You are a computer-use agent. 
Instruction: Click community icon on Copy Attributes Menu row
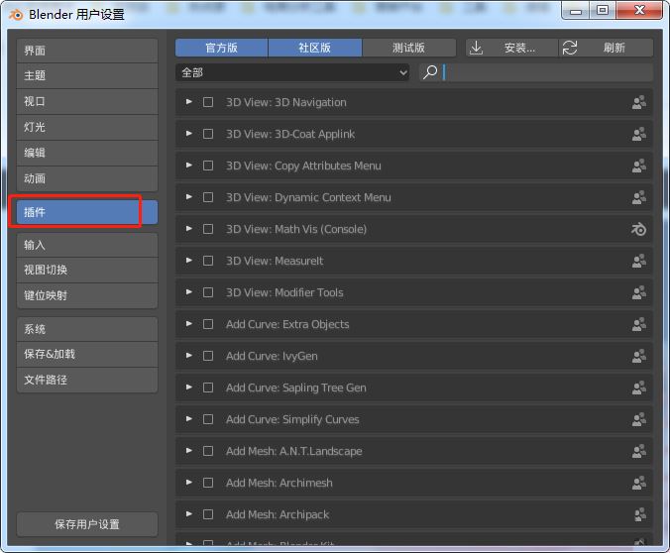(639, 166)
